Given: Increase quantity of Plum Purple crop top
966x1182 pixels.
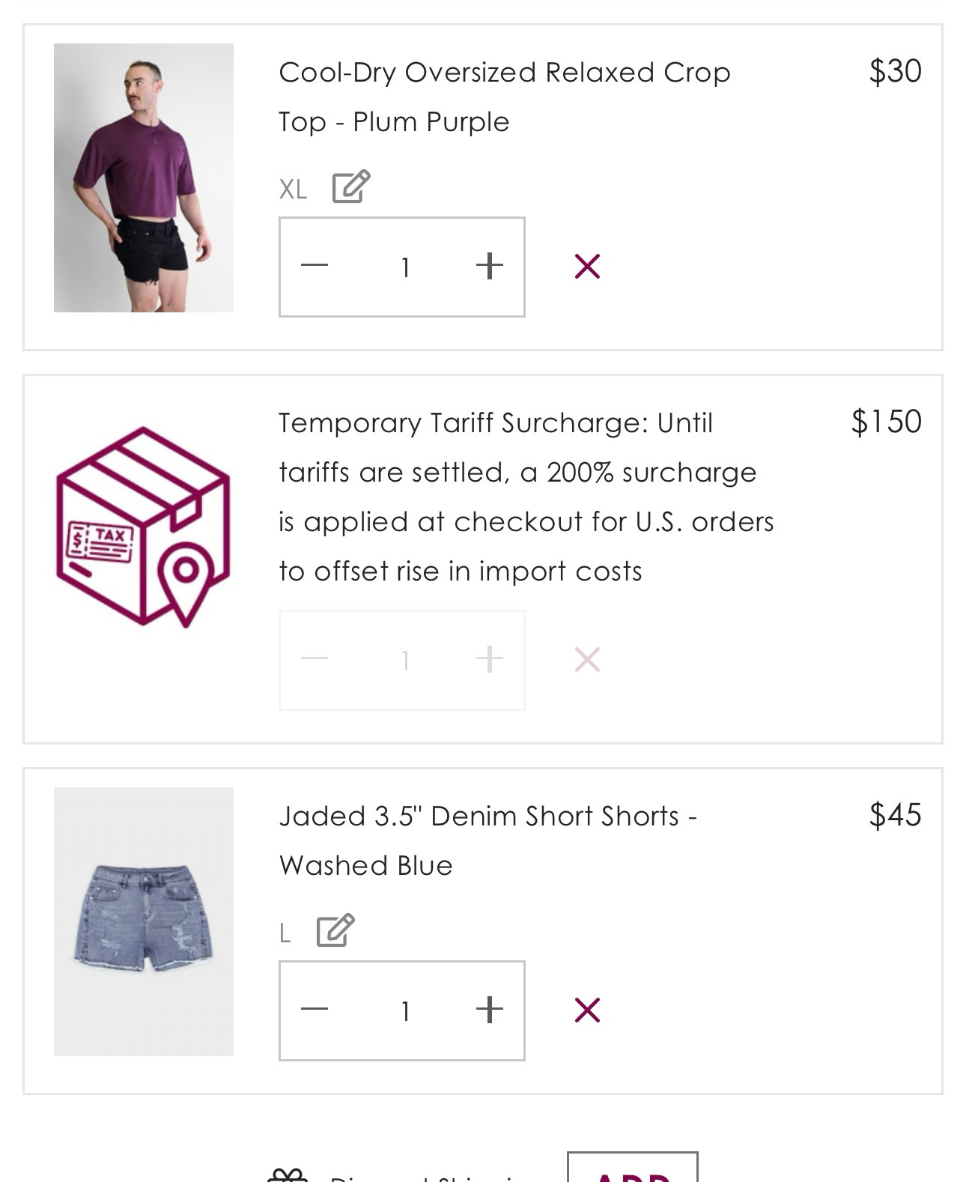Looking at the screenshot, I should coord(490,266).
